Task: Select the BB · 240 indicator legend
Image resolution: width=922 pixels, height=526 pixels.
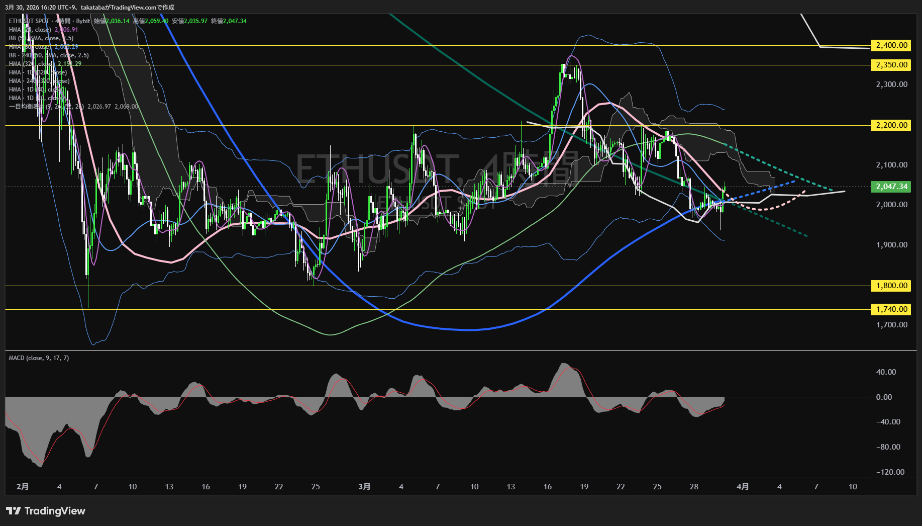Action: click(49, 55)
